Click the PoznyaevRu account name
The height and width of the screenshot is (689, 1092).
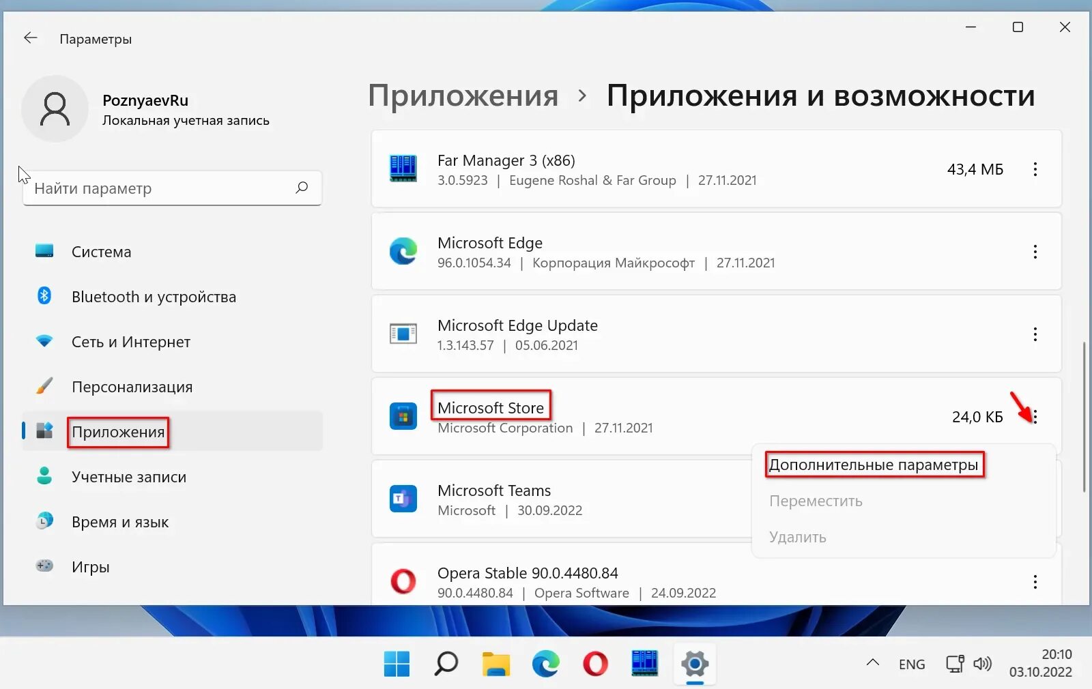tap(145, 100)
